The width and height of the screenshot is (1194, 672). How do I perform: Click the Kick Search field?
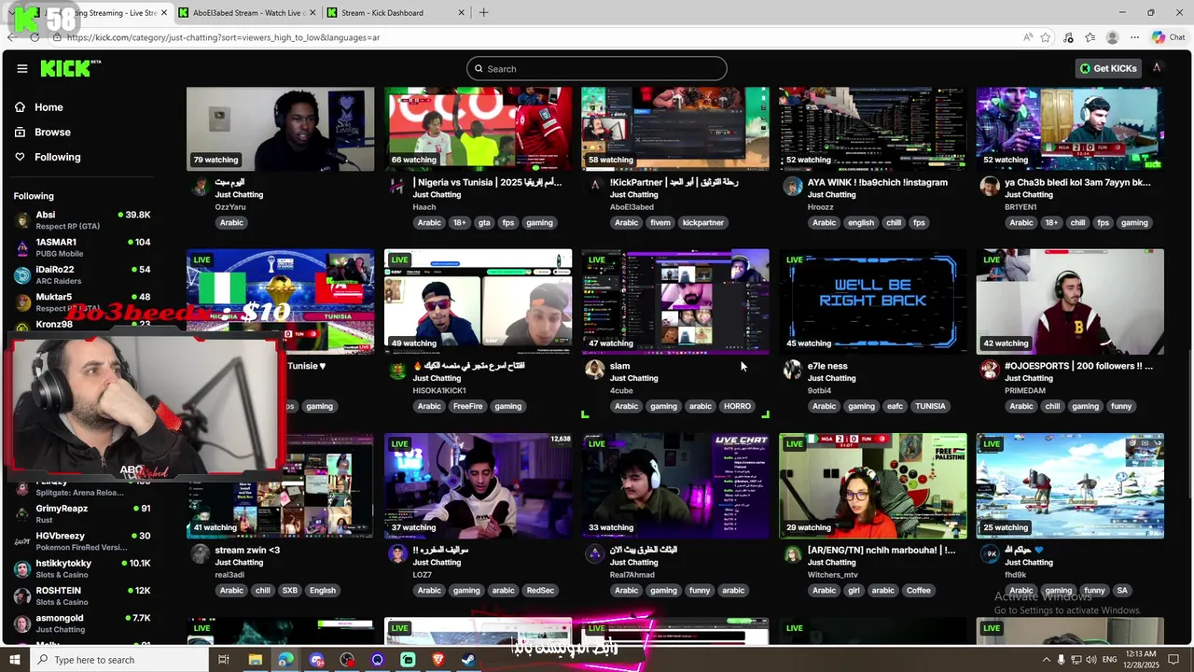[597, 68]
